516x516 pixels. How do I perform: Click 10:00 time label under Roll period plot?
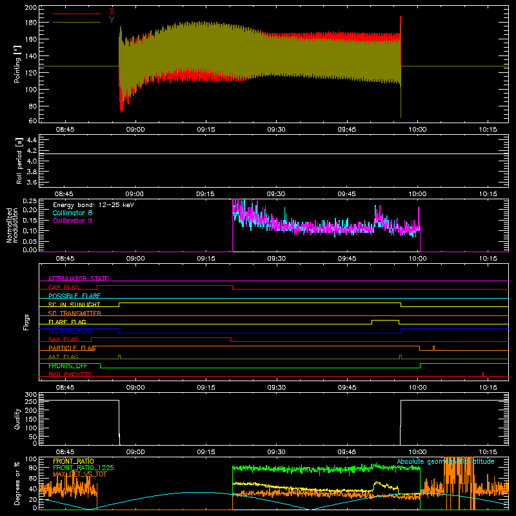[x=417, y=194]
